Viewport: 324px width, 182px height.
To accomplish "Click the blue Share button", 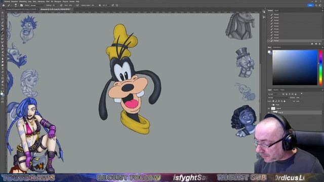I will click(x=310, y=5).
